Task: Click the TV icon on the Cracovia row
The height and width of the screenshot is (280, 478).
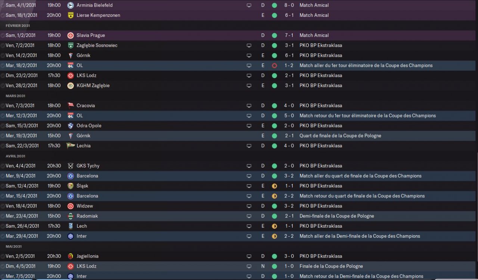Action: 249,105
